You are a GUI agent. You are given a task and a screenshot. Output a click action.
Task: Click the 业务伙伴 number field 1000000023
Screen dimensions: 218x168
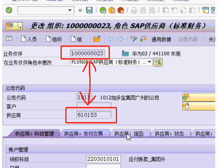pos(87,53)
